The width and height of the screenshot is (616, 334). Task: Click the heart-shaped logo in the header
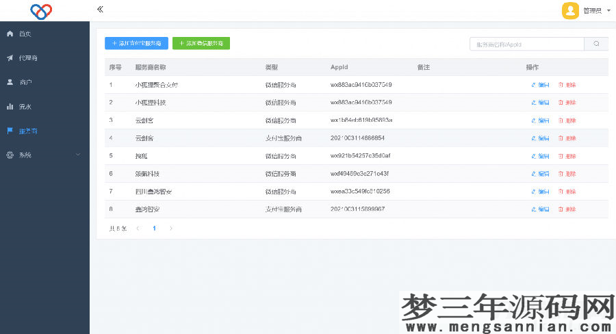41,12
